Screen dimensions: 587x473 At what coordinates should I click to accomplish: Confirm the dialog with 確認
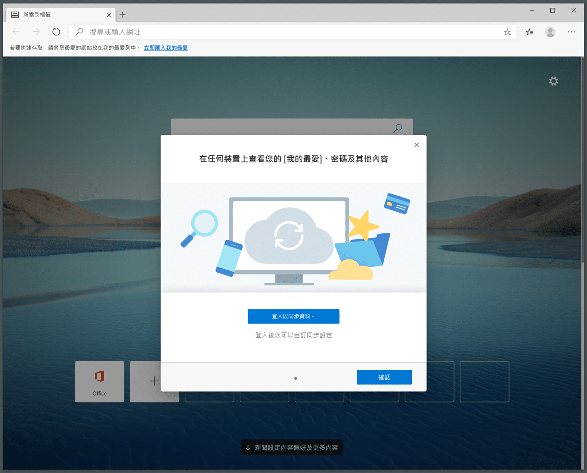[384, 377]
